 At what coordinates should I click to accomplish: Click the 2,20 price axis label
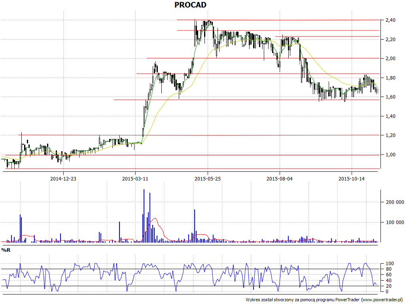(x=390, y=39)
